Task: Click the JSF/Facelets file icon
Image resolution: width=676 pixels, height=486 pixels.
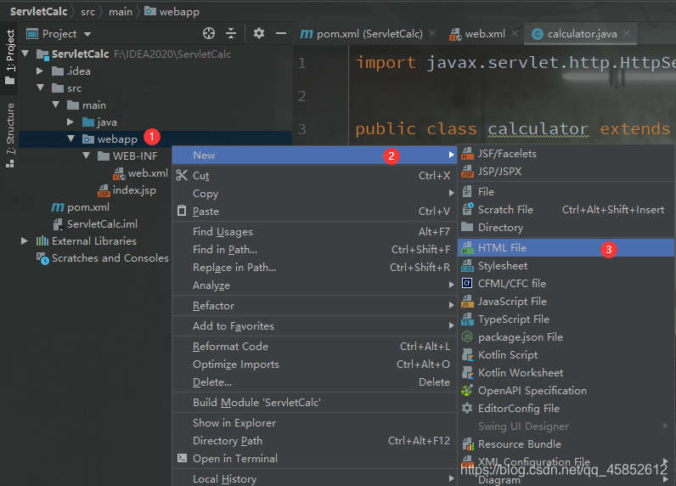Action: (467, 154)
